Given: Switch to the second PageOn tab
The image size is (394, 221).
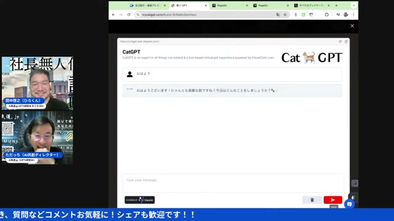Looking at the screenshot, I should coord(271,6).
